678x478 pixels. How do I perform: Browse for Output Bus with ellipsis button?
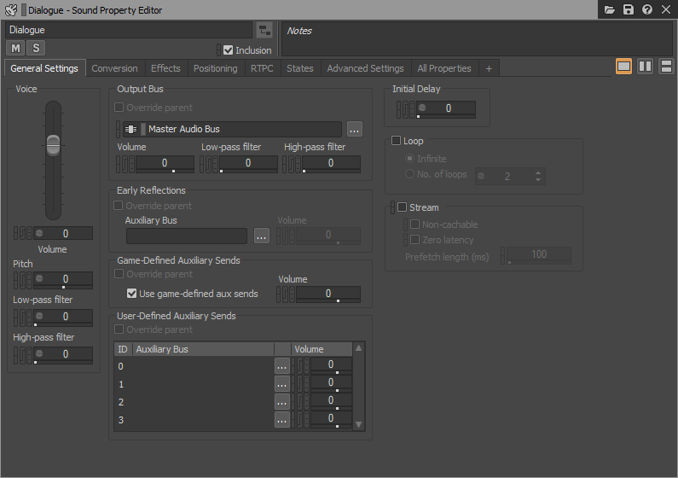355,129
